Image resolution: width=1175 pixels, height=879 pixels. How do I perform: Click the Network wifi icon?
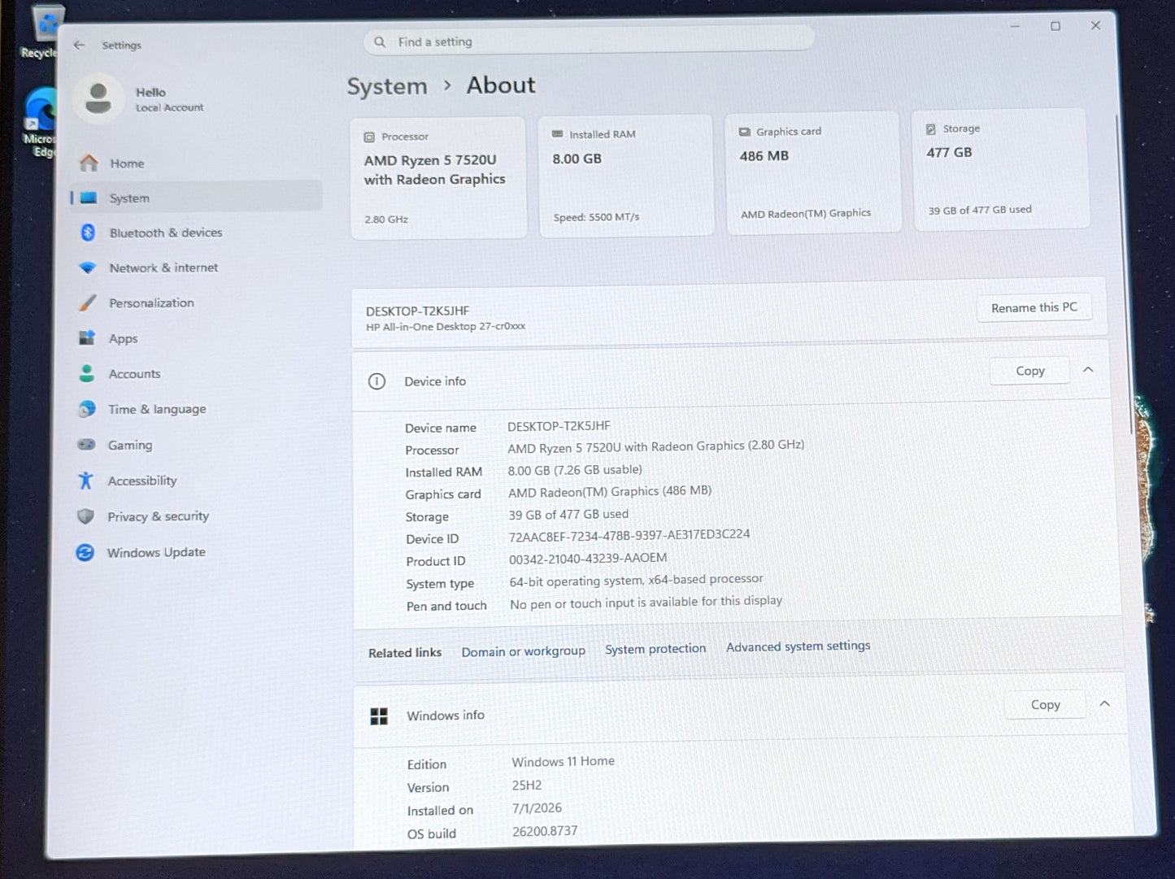pyautogui.click(x=87, y=268)
